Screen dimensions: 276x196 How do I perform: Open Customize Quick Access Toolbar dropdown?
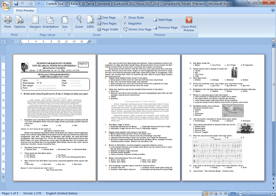tap(39, 3)
